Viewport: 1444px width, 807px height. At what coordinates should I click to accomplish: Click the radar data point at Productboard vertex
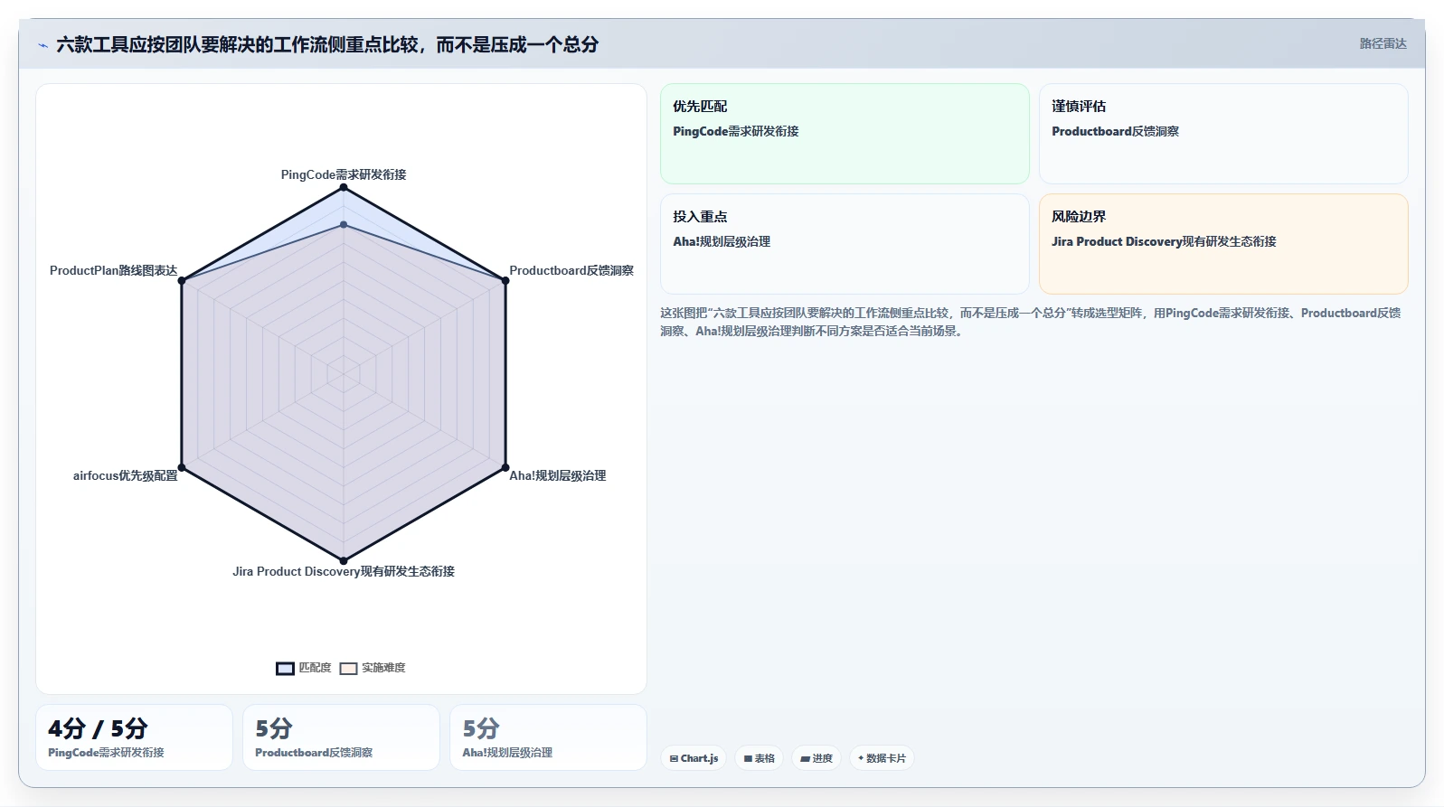505,280
